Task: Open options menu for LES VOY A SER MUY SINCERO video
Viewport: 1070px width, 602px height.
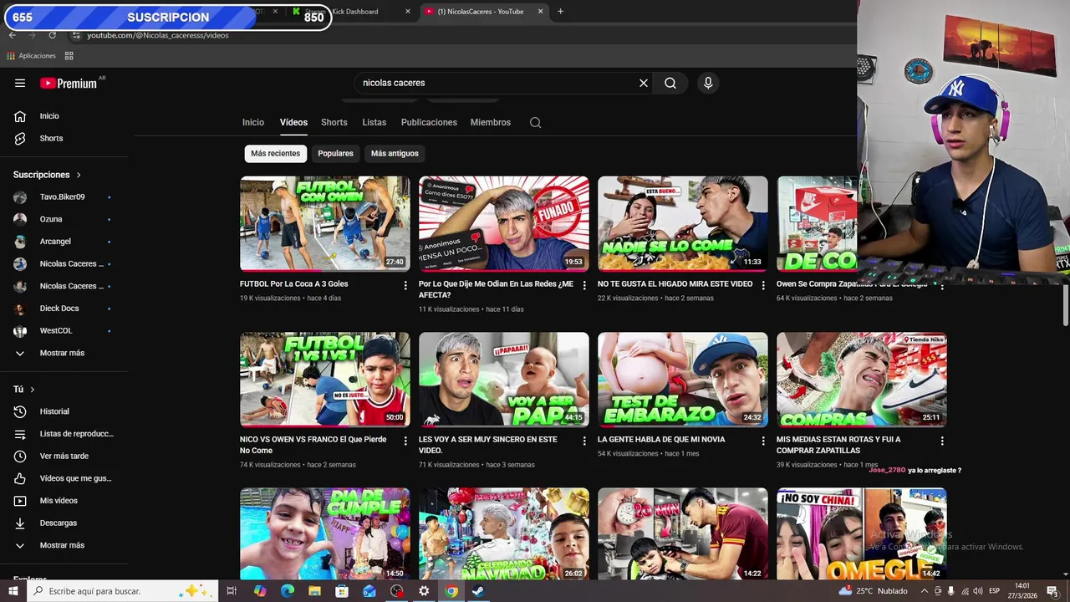Action: (584, 441)
